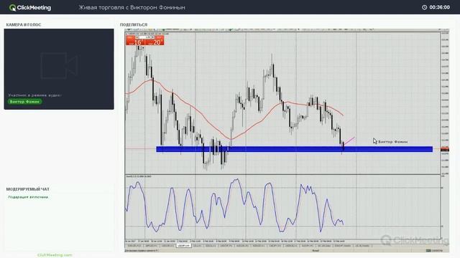Click the ClickMeeting logo in header

pos(30,8)
